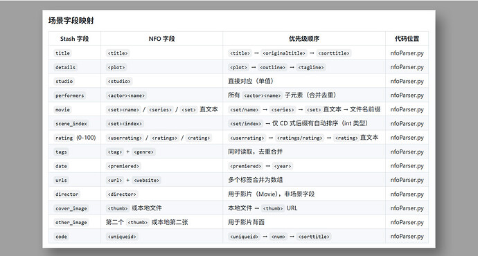Click the 代码位置 column header
The height and width of the screenshot is (256, 478).
click(407, 39)
